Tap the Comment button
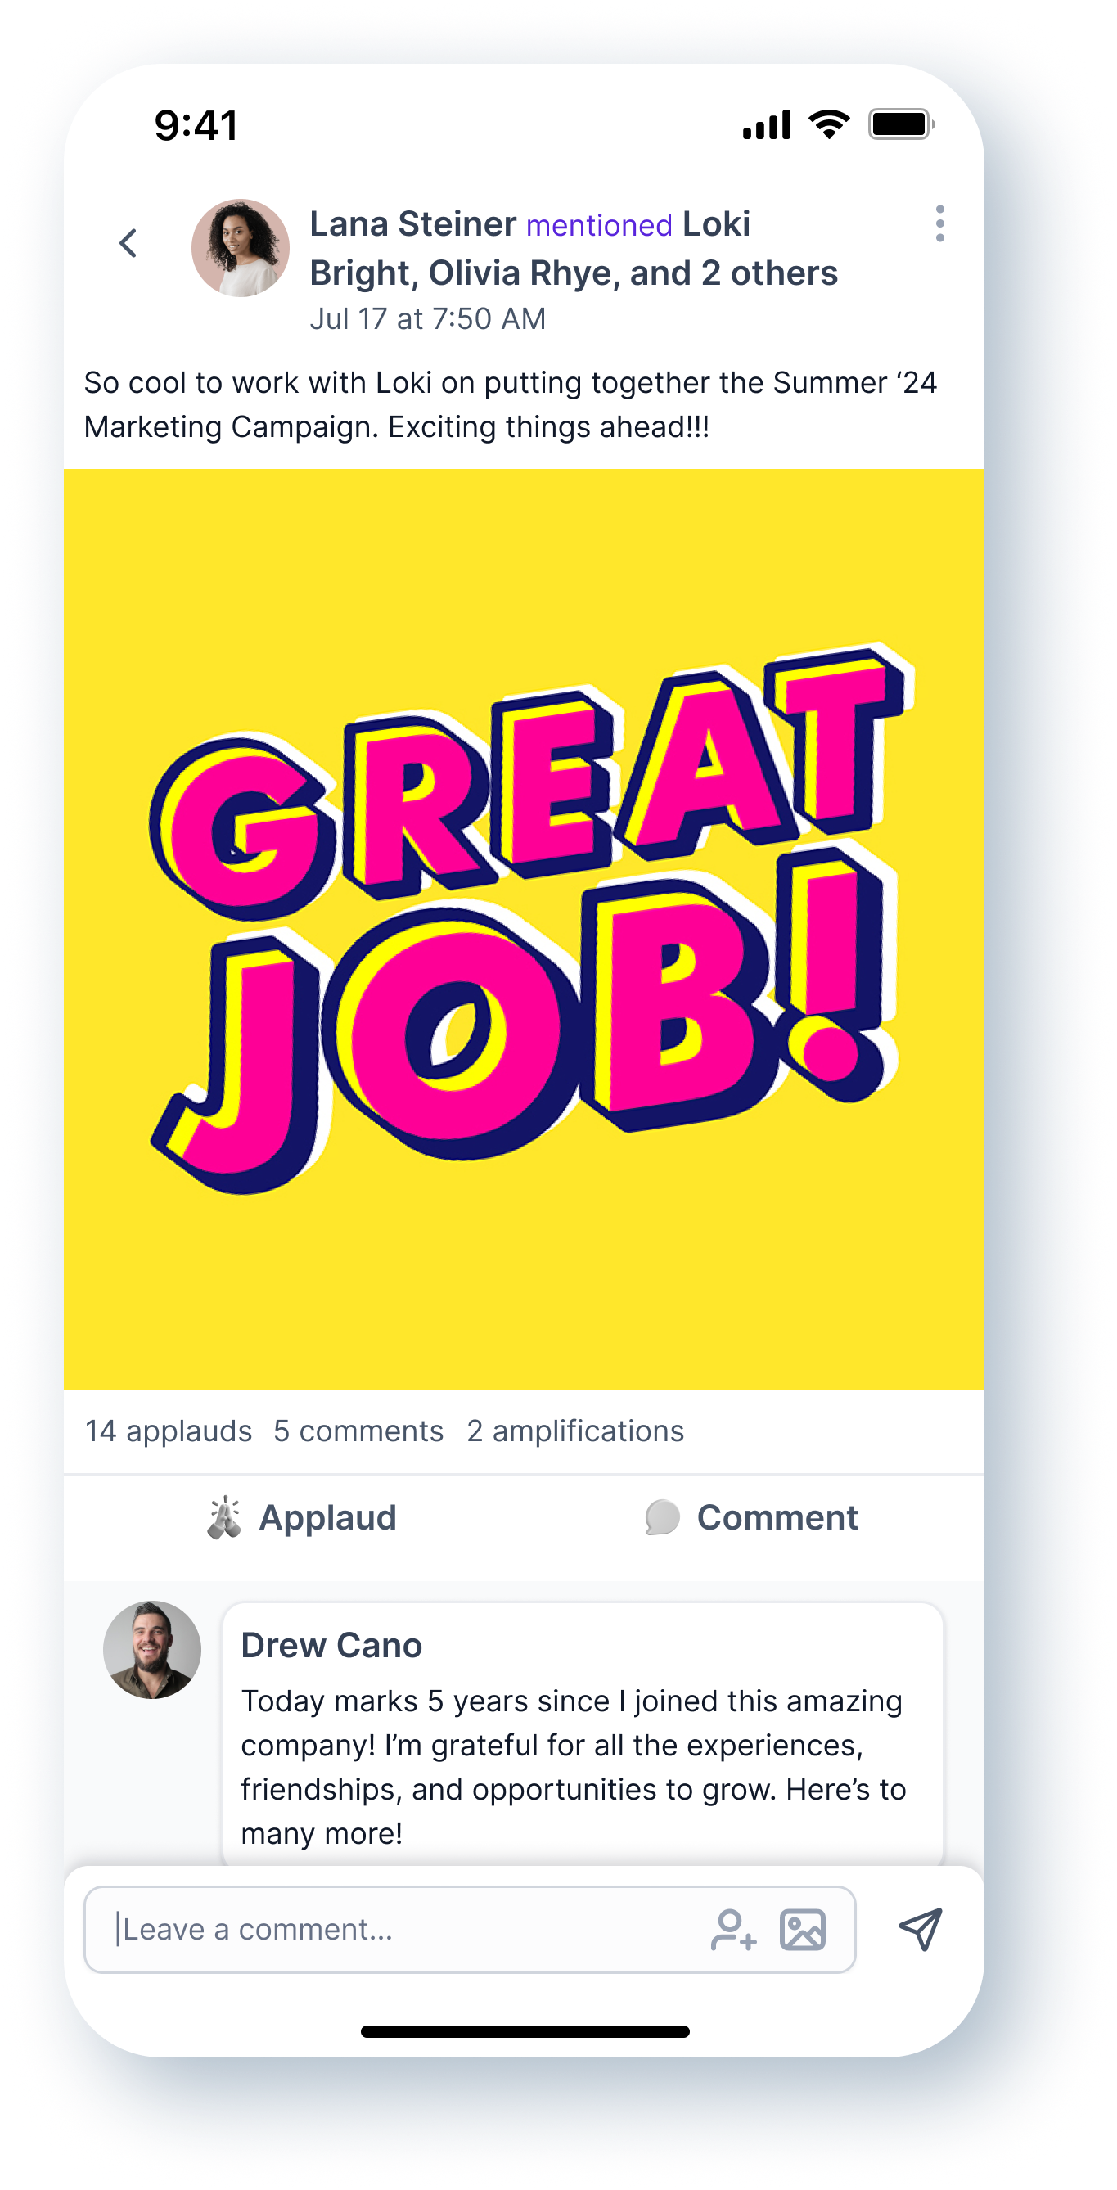The width and height of the screenshot is (1117, 2190). point(751,1517)
